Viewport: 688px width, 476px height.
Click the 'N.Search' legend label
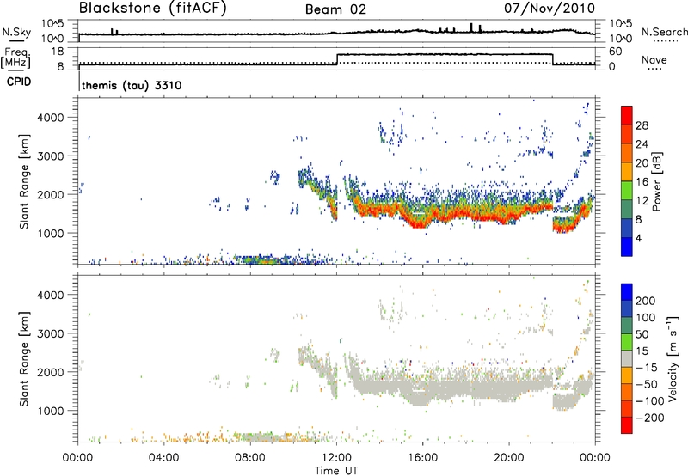[x=664, y=32]
